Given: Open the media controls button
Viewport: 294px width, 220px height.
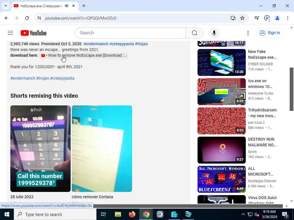Looking at the screenshot, I should tap(257, 18).
